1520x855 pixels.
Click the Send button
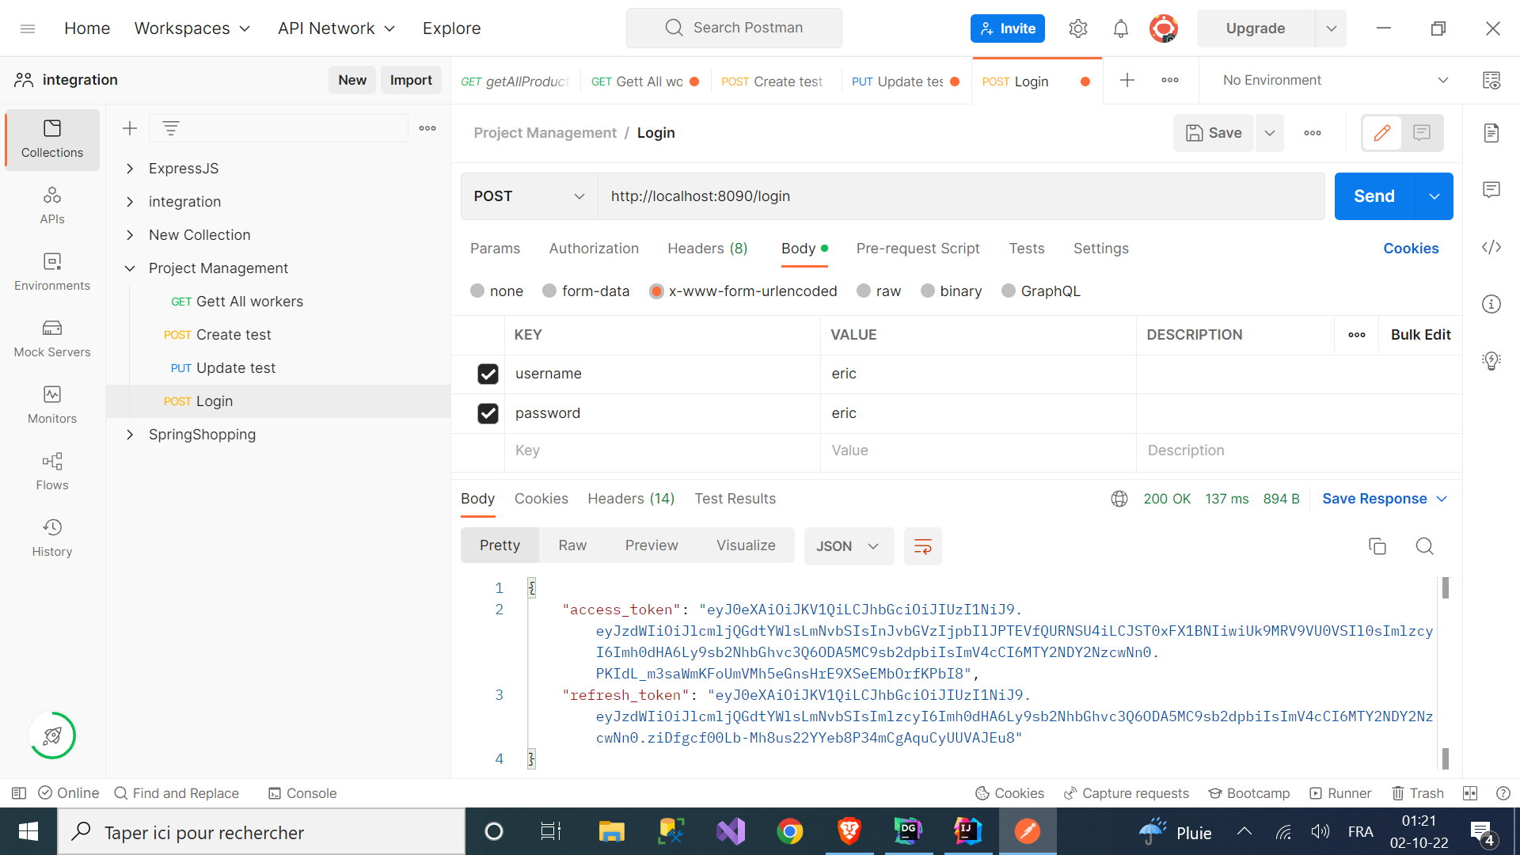(x=1374, y=196)
